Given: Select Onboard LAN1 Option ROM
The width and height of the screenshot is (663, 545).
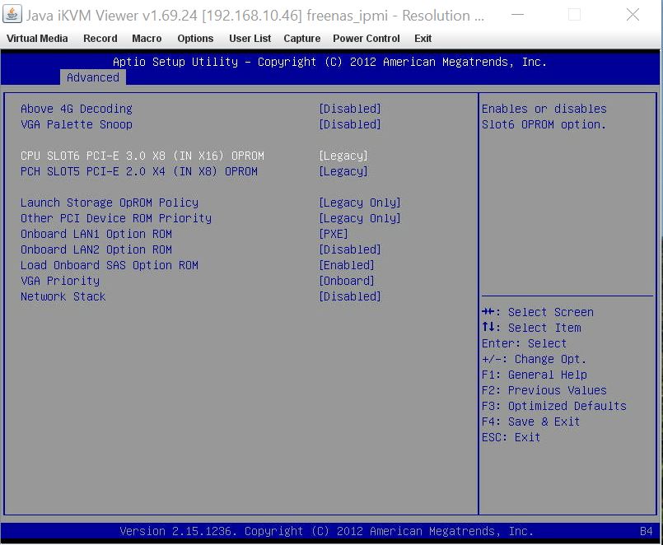Looking at the screenshot, I should pos(96,234).
